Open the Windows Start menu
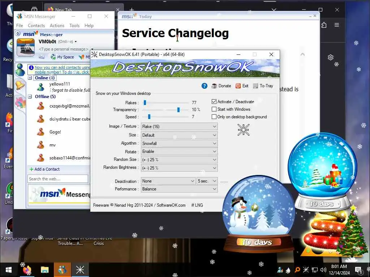This screenshot has height=277, width=370. click(9, 270)
